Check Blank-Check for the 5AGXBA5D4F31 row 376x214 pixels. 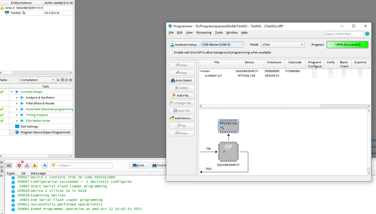pos(344,71)
